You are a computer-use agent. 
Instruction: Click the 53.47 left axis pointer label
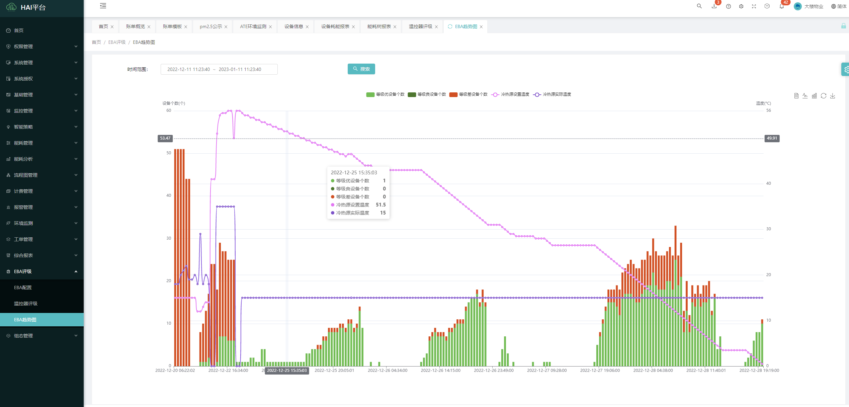point(165,138)
